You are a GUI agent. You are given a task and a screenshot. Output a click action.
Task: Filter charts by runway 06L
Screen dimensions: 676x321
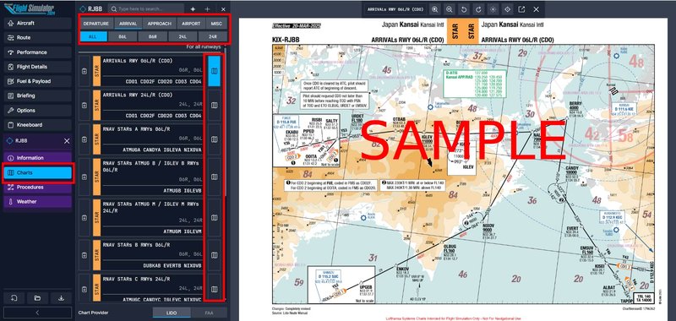(123, 36)
